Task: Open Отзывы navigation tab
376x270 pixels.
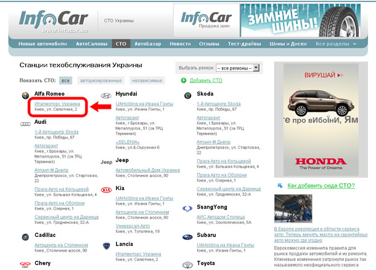Action: pyautogui.click(x=209, y=44)
